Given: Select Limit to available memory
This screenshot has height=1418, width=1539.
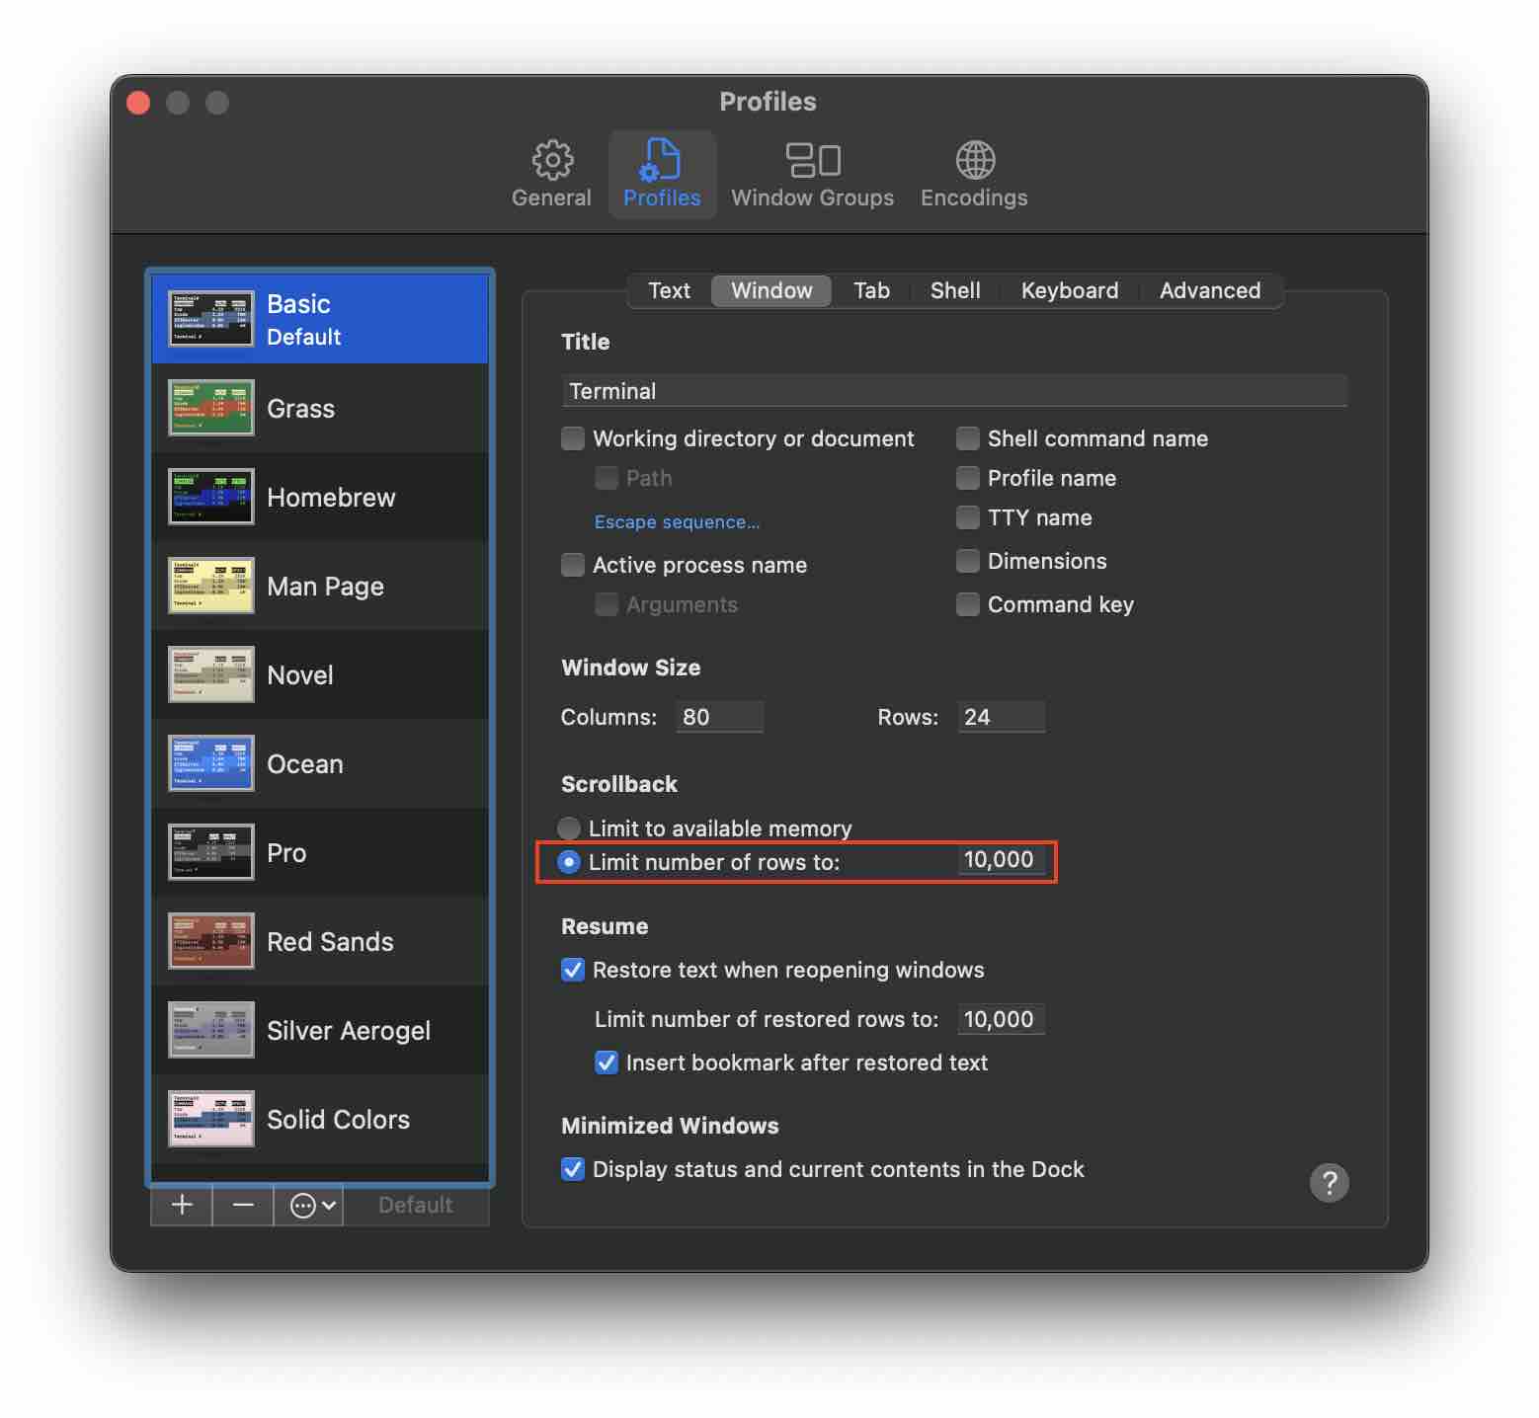Looking at the screenshot, I should coord(569,828).
